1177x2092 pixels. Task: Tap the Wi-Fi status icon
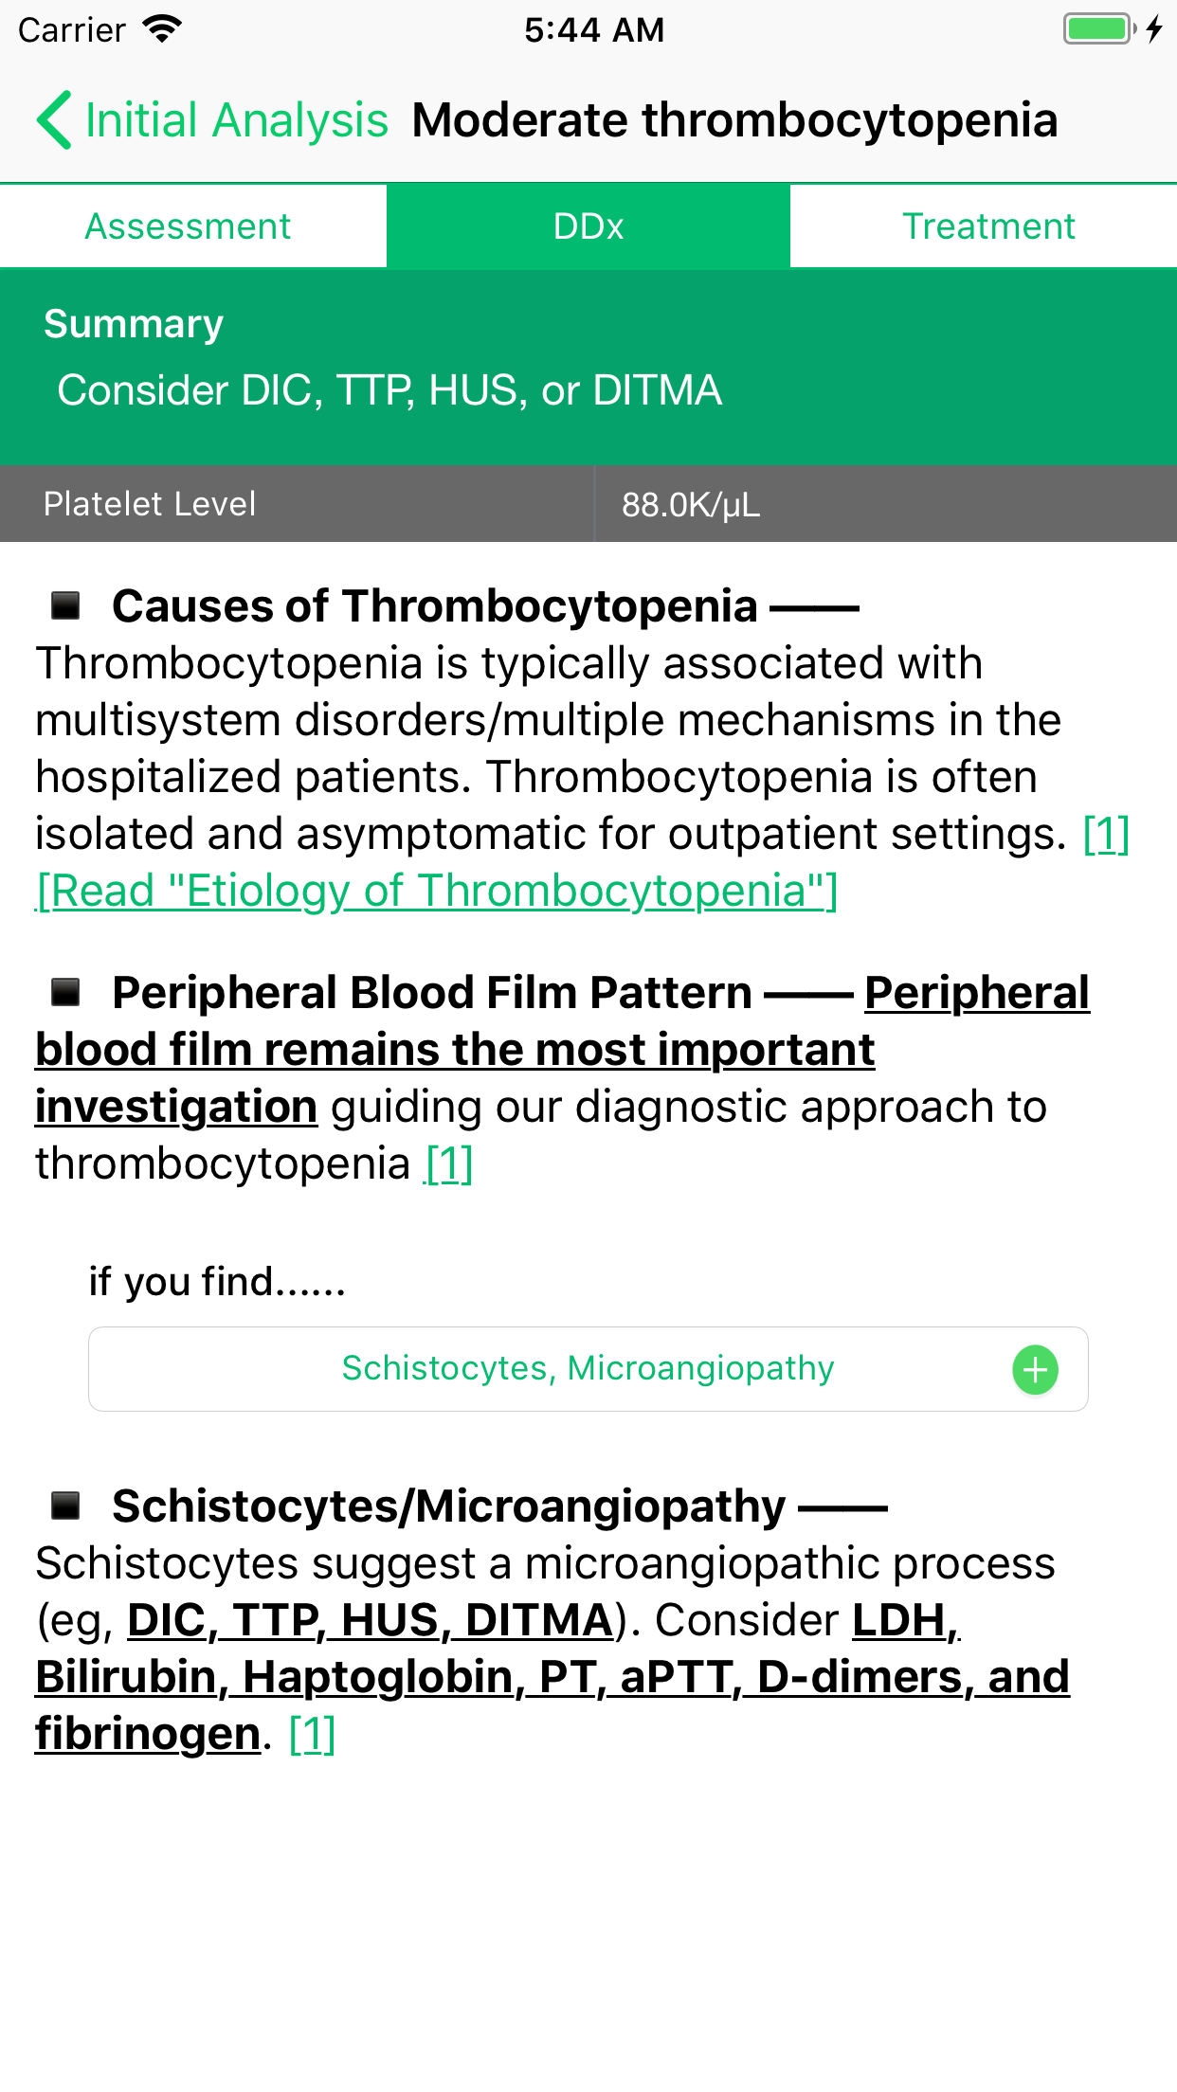(162, 29)
